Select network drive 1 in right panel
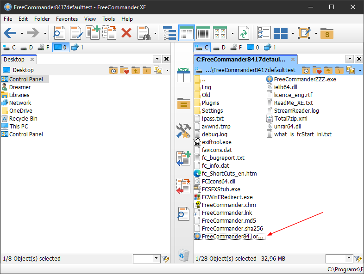The height and width of the screenshot is (274, 364). pyautogui.click(x=270, y=48)
